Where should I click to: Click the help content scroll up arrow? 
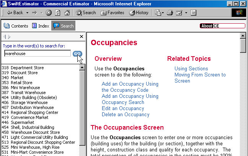pyautogui.click(x=243, y=36)
